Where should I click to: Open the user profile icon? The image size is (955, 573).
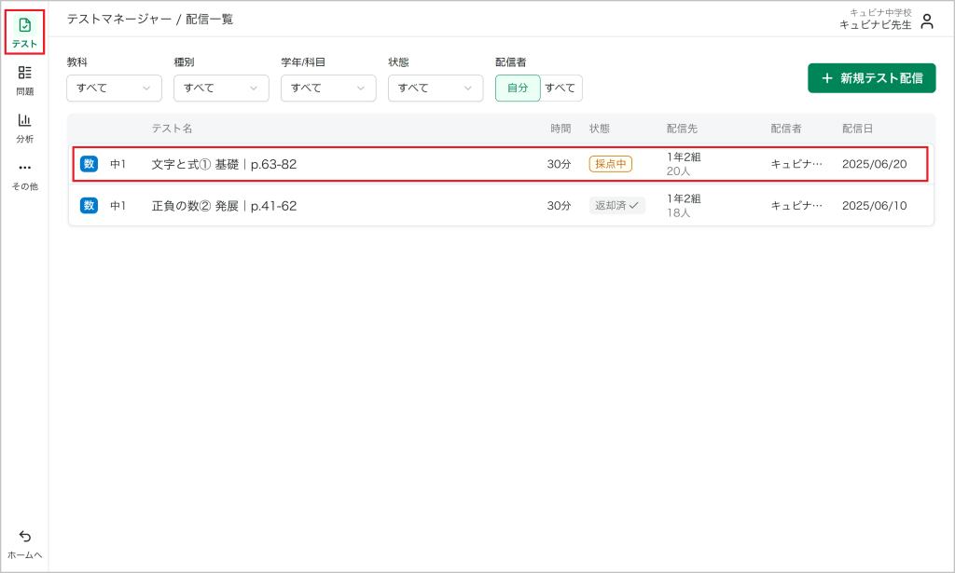coord(927,21)
